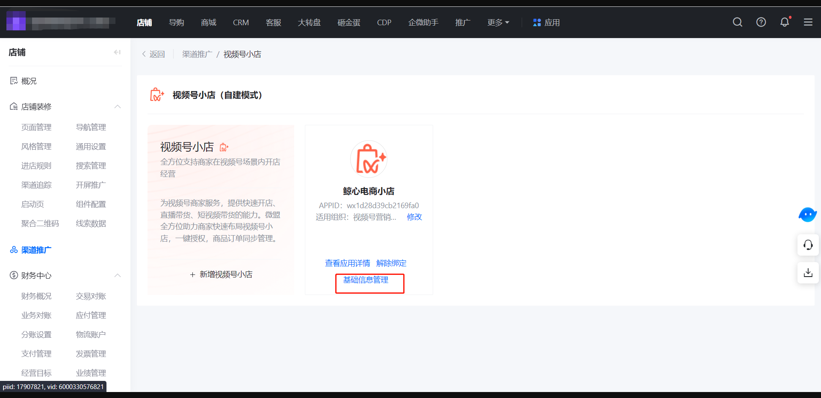
Task: Go back using 返回 link
Action: click(x=154, y=54)
